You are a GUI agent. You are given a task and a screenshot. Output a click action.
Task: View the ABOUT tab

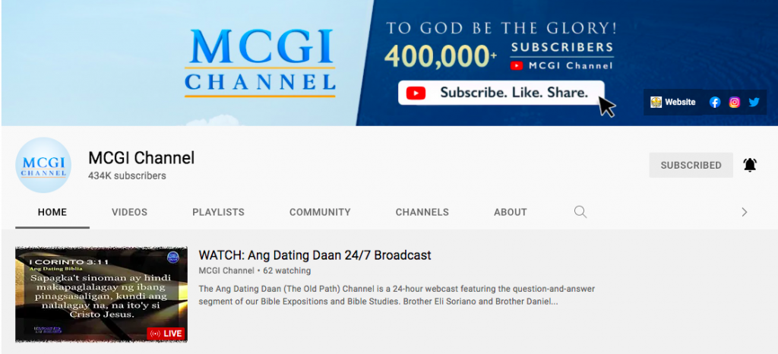coord(510,212)
